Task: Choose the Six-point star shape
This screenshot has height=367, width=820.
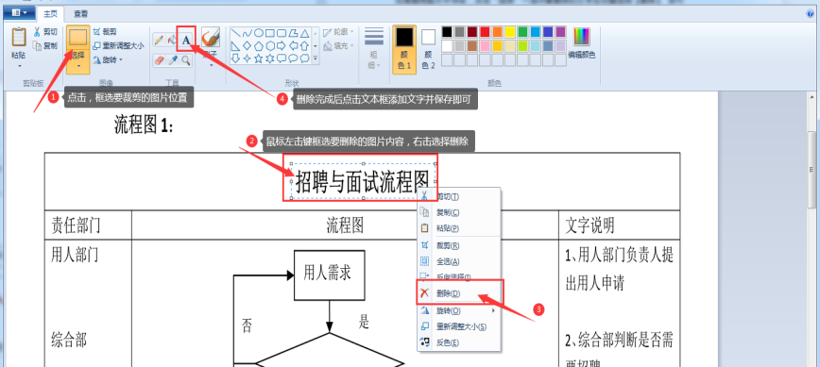Action: point(270,58)
